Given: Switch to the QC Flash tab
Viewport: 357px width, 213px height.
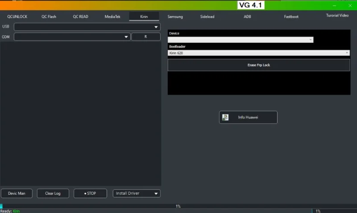Looking at the screenshot, I should 49,16.
